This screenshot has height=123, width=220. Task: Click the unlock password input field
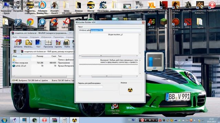click(x=90, y=87)
